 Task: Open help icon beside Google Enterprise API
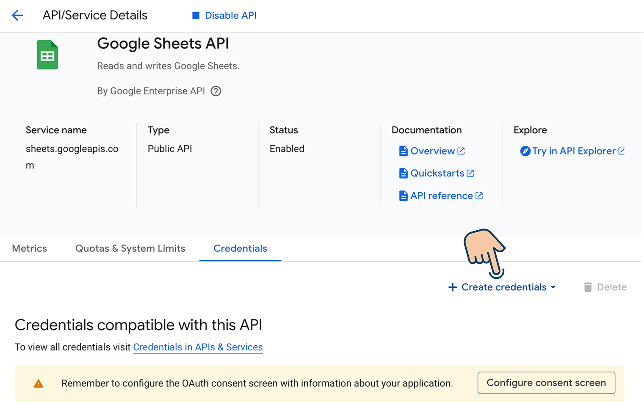(x=216, y=91)
